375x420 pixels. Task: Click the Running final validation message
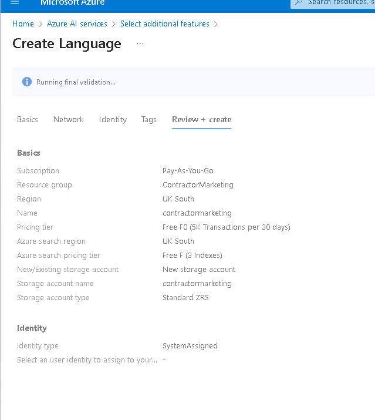coord(76,82)
